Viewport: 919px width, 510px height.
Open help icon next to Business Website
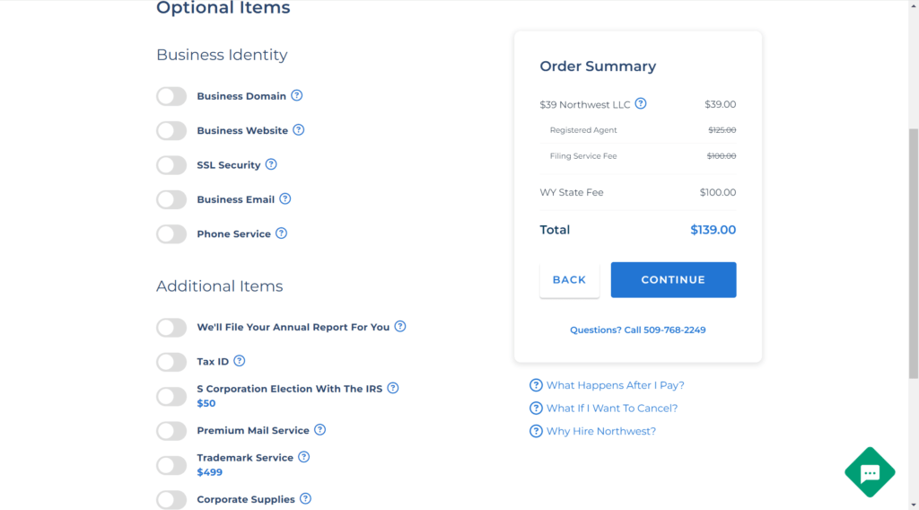click(x=298, y=130)
